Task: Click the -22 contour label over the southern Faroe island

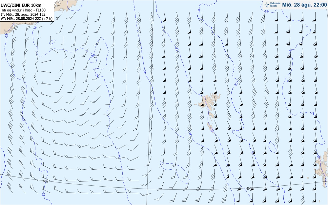Action: [x=212, y=130]
